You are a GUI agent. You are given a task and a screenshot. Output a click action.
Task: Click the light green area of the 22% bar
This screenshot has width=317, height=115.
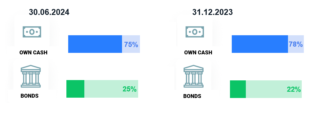click(x=274, y=89)
